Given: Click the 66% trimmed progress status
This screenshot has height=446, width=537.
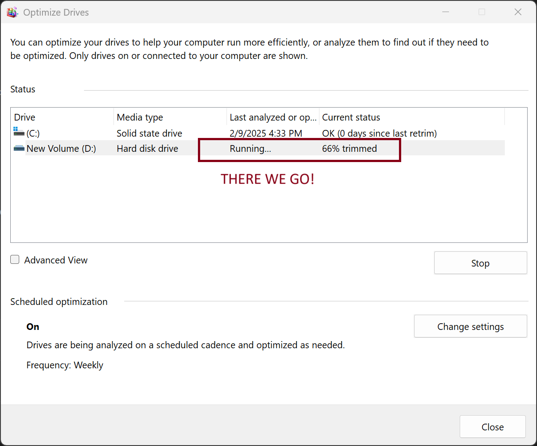Looking at the screenshot, I should [x=349, y=149].
